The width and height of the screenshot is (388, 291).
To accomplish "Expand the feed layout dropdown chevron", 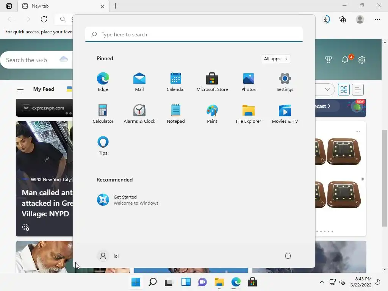I will click(x=328, y=89).
